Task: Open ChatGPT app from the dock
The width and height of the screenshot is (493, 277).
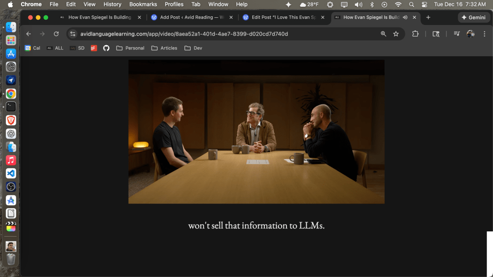Action: [11, 134]
